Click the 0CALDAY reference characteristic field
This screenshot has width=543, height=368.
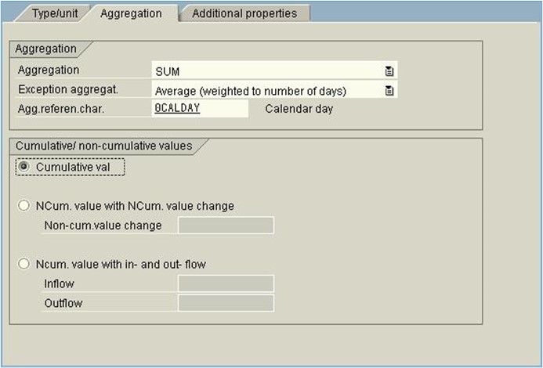(x=199, y=109)
